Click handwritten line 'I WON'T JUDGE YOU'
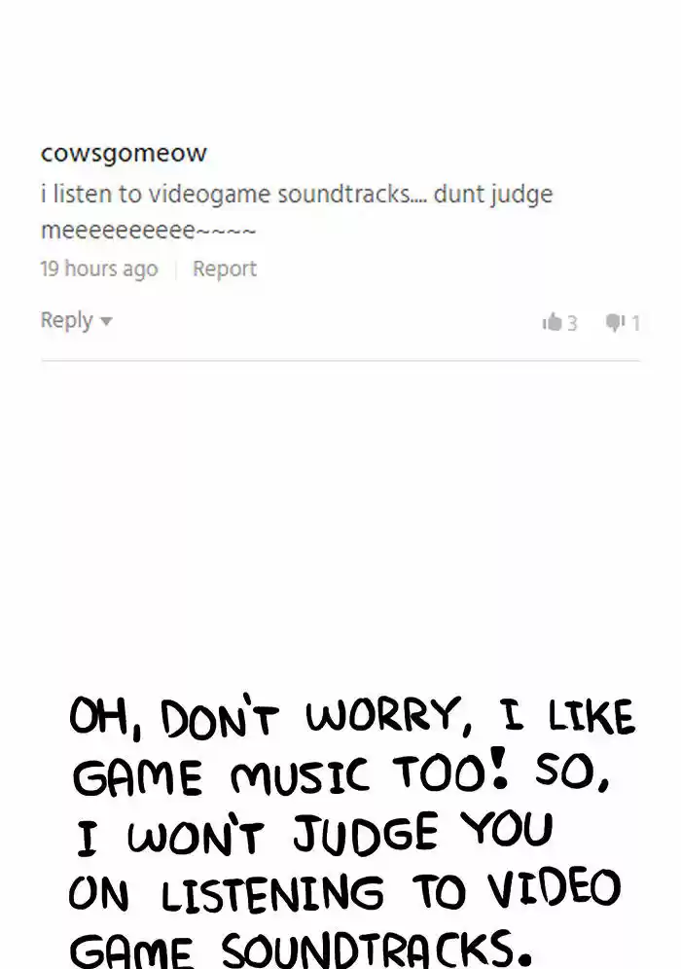Screen dimensions: 681x969 click(313, 835)
